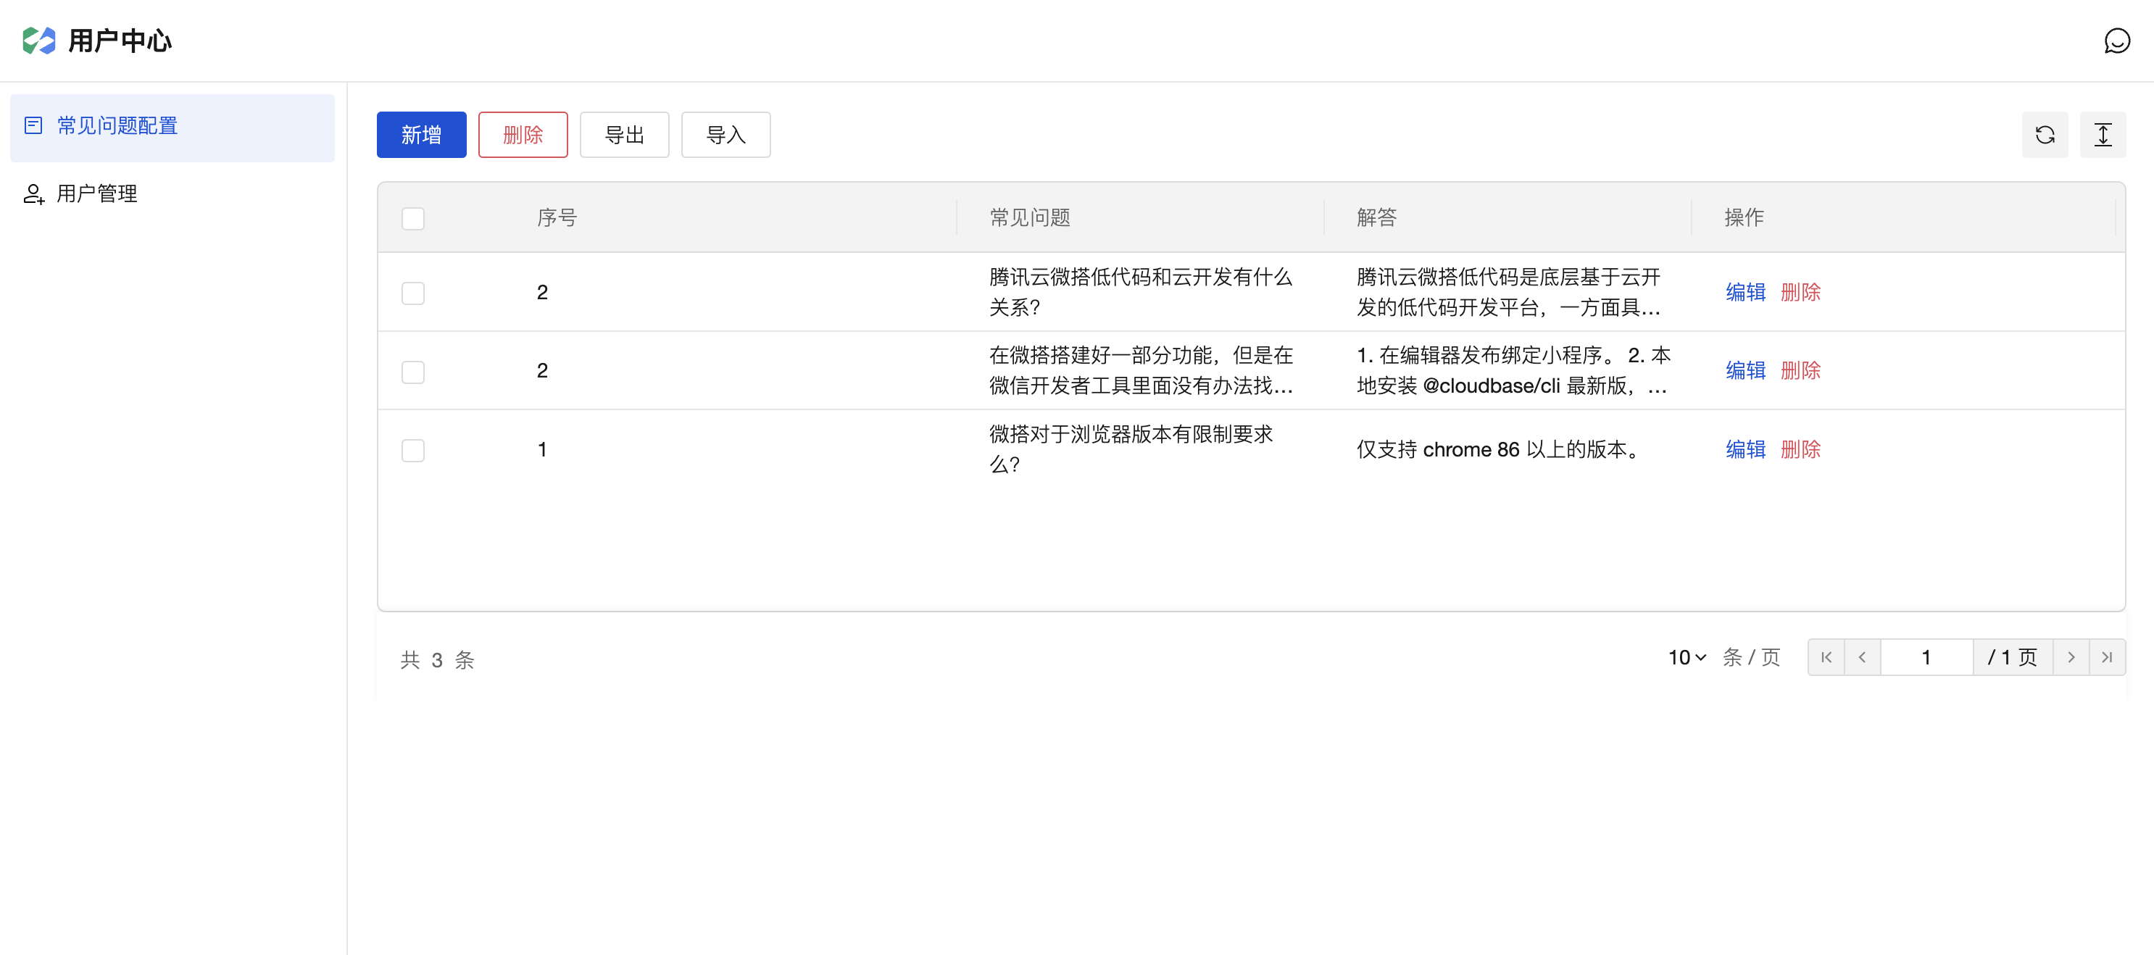Click answer text 仅支持 chrome 86 以上的版本。

tap(1500, 449)
